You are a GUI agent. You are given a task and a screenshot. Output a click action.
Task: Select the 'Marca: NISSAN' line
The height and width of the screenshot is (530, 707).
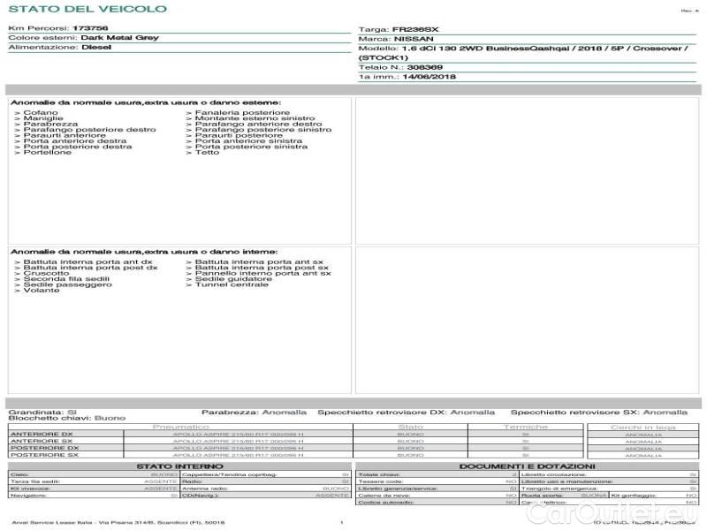click(x=395, y=39)
